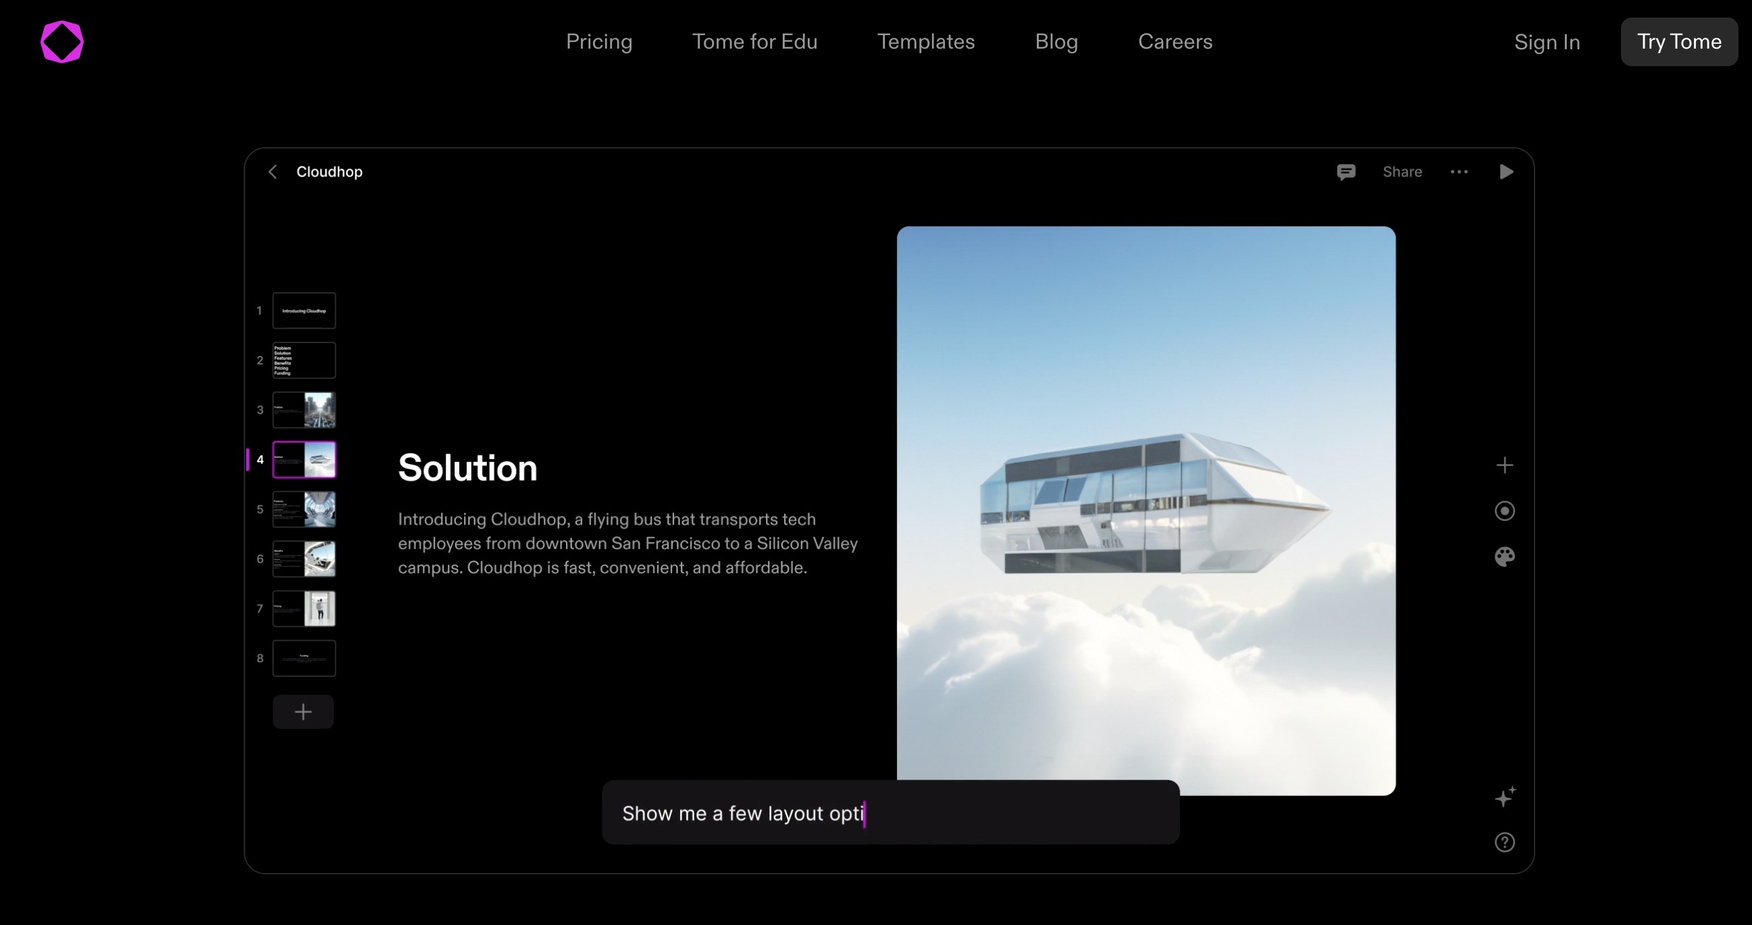Open the Pricing menu item

point(599,42)
